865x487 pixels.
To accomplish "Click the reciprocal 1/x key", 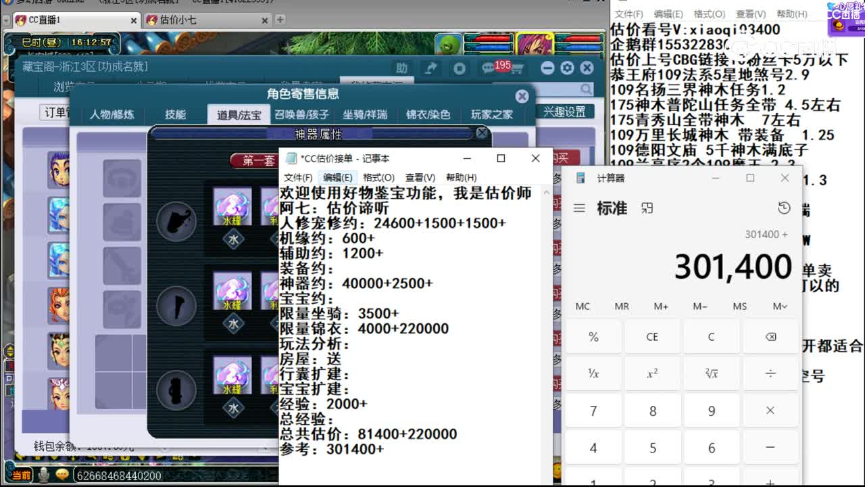I will click(593, 373).
